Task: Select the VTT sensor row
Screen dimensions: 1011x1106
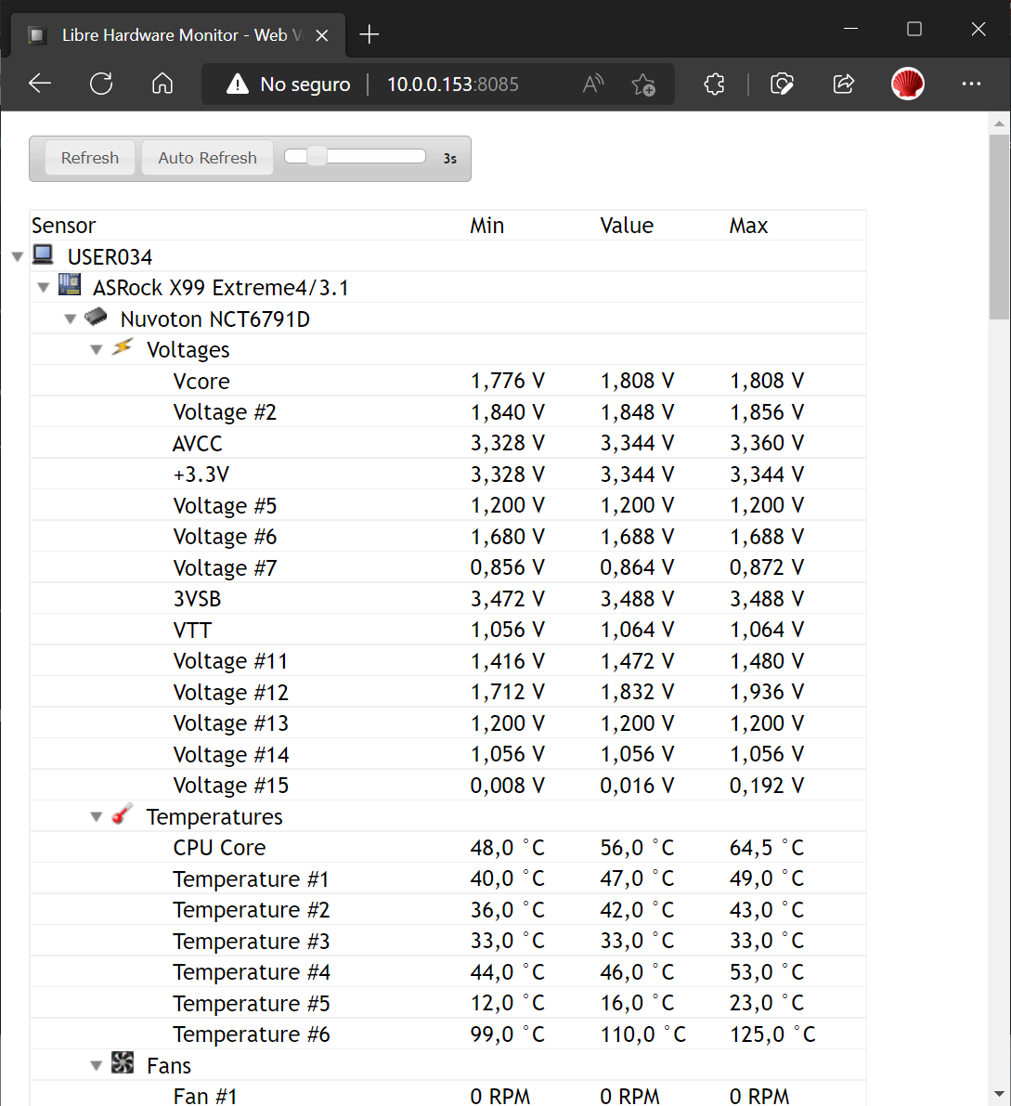Action: [447, 630]
